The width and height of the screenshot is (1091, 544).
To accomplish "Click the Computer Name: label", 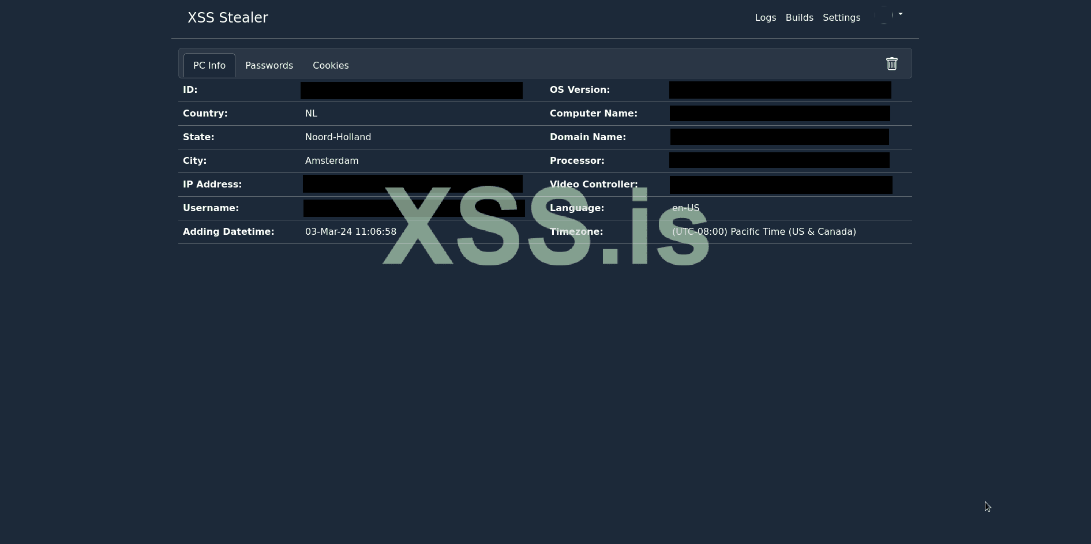I will pyautogui.click(x=594, y=114).
